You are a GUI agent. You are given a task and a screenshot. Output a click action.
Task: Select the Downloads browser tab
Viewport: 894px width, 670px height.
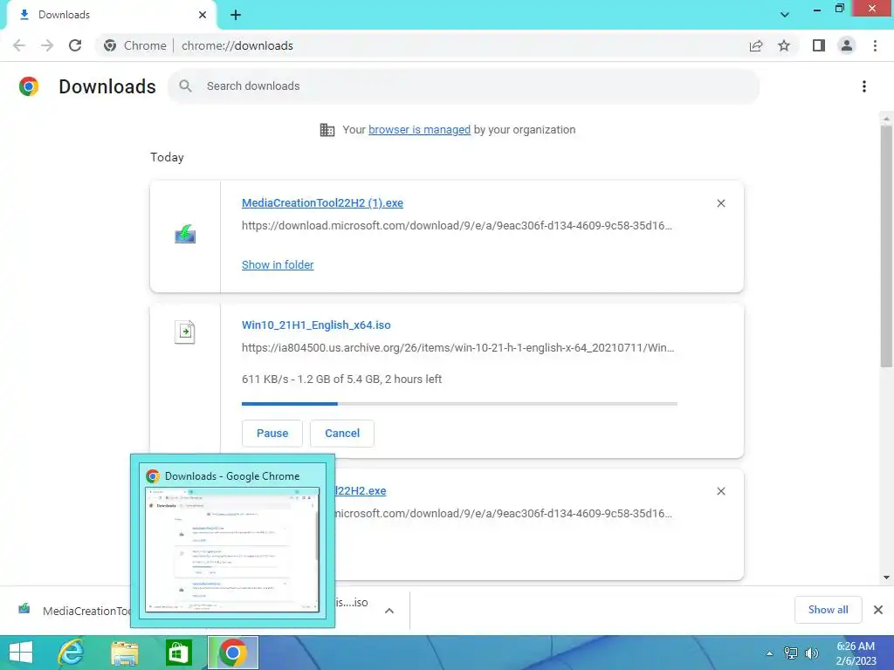click(x=112, y=15)
